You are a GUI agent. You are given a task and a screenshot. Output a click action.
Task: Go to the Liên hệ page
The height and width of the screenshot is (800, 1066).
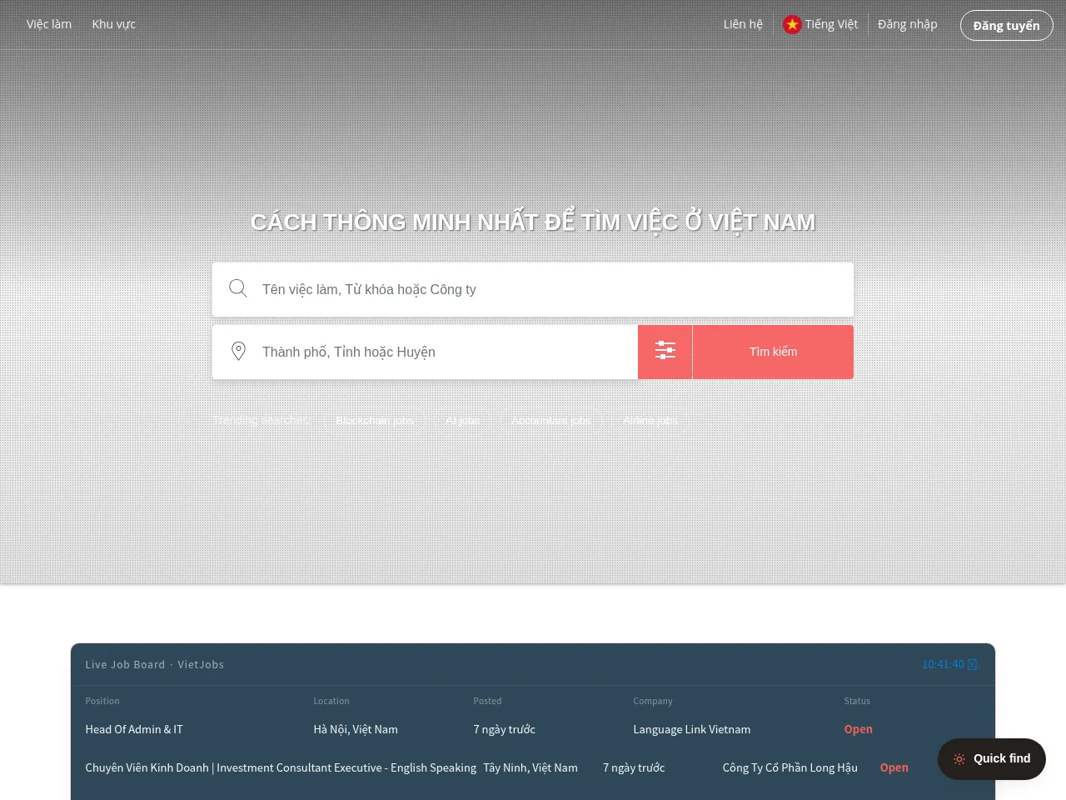743,24
